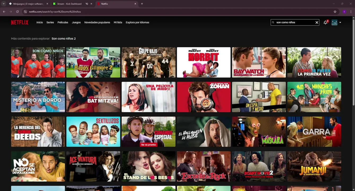Click the search input field
The image size is (355, 191).
[x=295, y=23]
